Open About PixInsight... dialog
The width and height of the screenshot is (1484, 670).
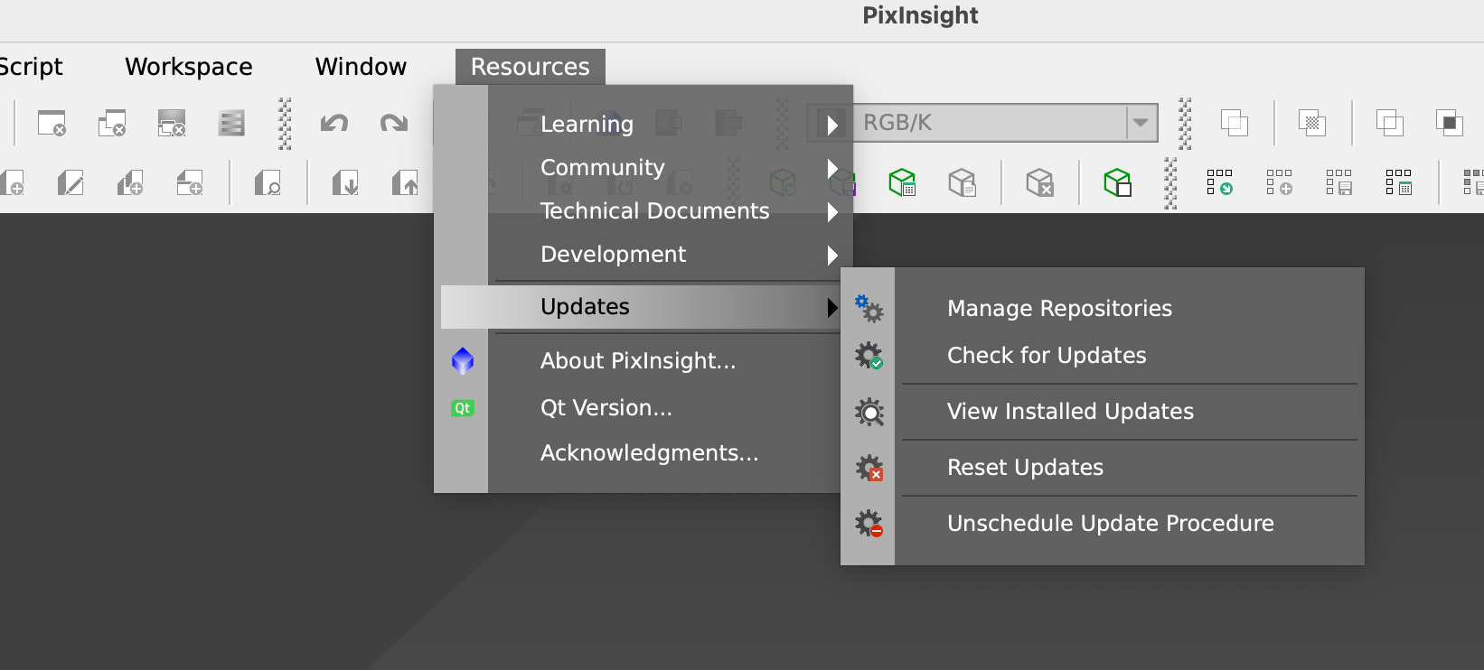click(x=641, y=361)
